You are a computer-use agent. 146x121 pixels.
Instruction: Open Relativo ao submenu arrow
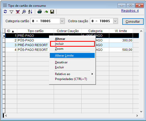[x=92, y=74]
